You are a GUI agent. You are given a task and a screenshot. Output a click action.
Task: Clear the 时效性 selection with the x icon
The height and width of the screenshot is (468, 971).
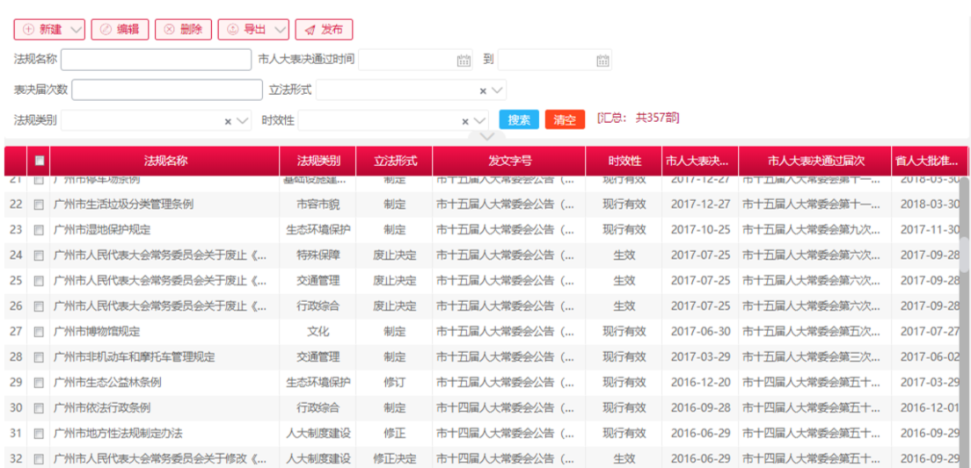pos(465,121)
